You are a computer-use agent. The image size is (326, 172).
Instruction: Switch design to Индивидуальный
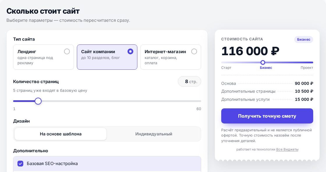click(154, 134)
